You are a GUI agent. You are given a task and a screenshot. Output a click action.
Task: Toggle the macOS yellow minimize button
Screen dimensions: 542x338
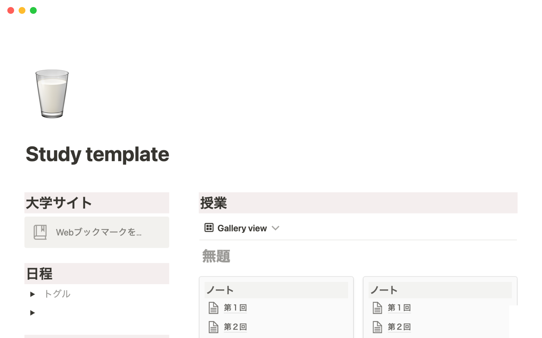(x=21, y=10)
